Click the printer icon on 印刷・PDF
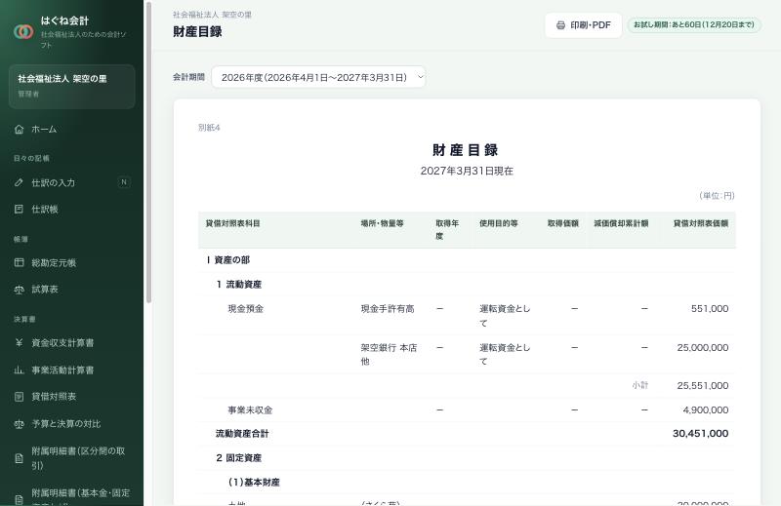Viewport: 781px width, 506px height. pos(560,25)
